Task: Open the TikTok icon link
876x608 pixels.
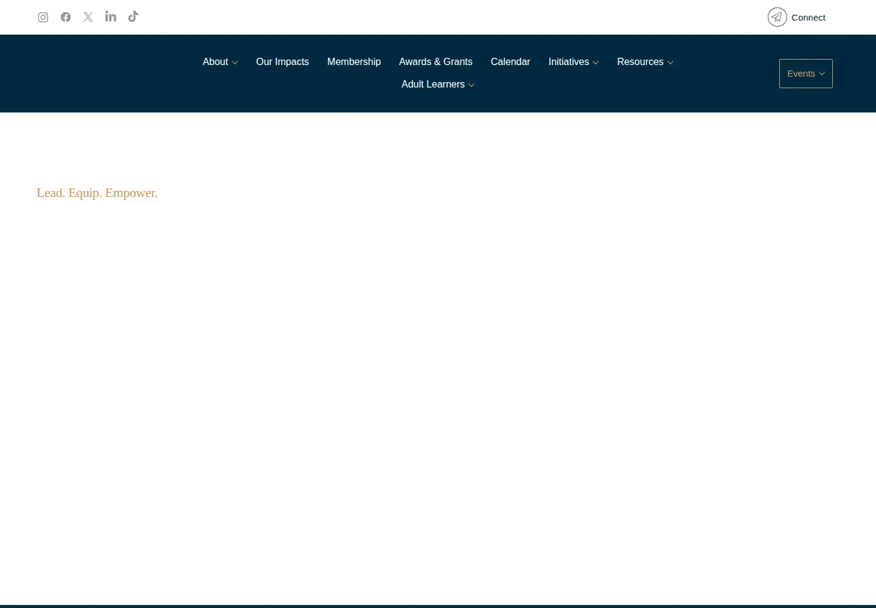Action: pyautogui.click(x=133, y=16)
